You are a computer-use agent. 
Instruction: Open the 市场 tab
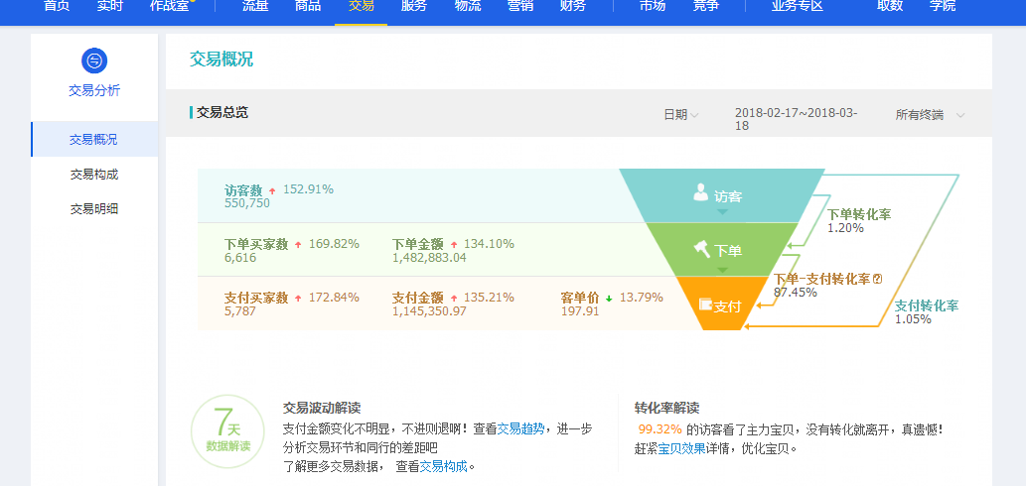click(x=653, y=7)
